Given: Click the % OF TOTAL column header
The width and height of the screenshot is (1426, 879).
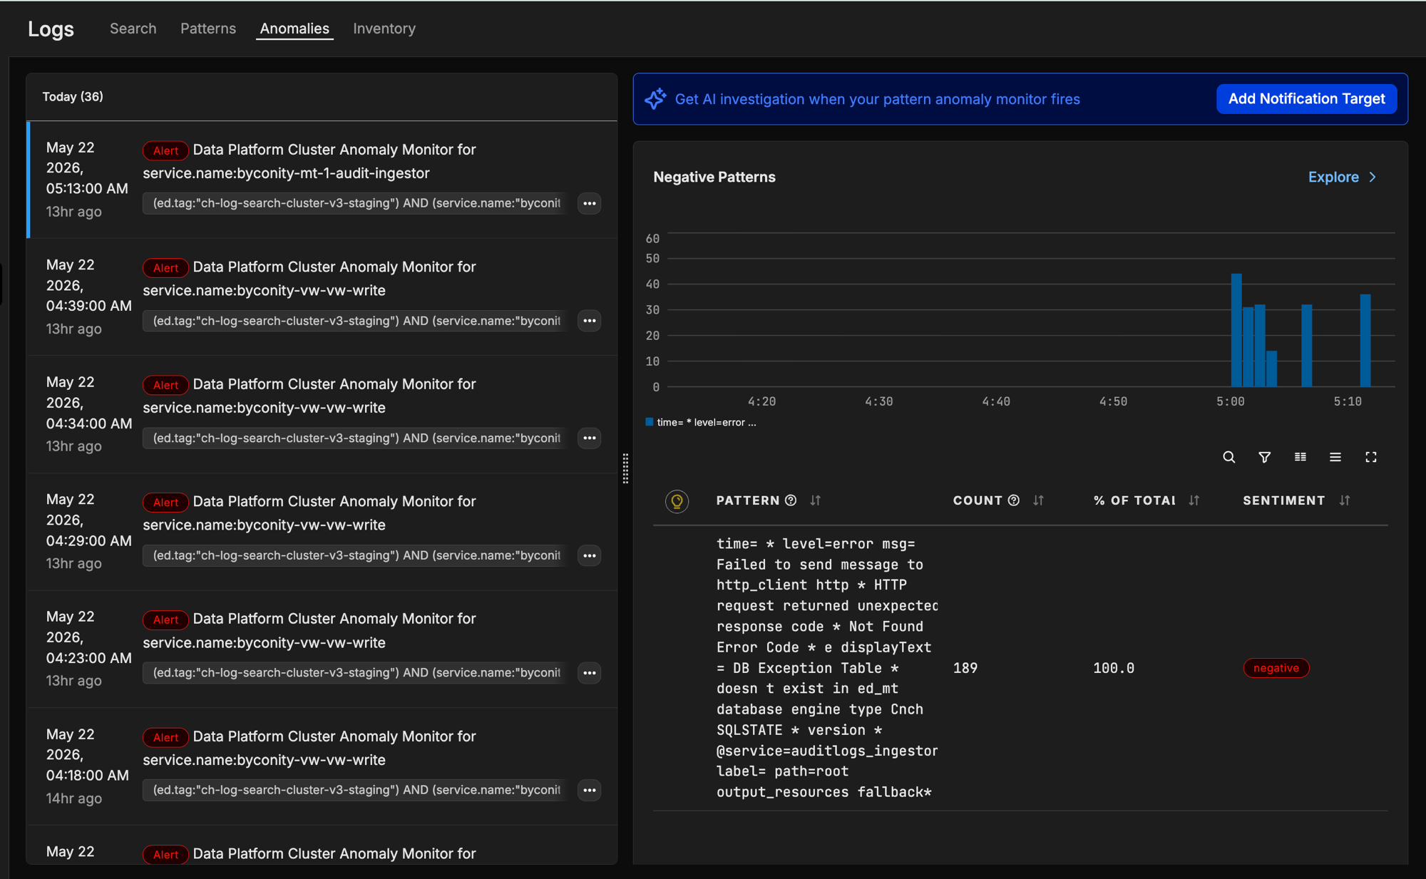Looking at the screenshot, I should click(1134, 500).
